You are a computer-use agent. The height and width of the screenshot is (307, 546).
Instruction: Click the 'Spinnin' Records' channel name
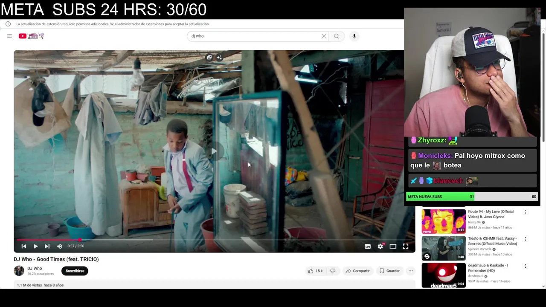pos(480,249)
